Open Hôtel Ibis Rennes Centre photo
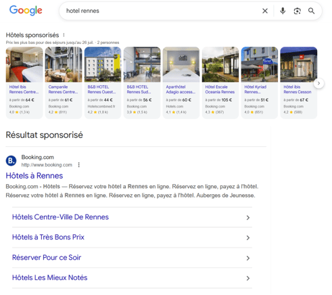Screen dimensions: 332x295 tap(24, 64)
